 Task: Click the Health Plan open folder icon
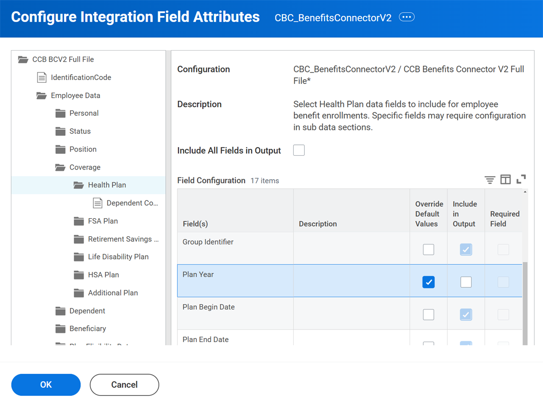(79, 185)
